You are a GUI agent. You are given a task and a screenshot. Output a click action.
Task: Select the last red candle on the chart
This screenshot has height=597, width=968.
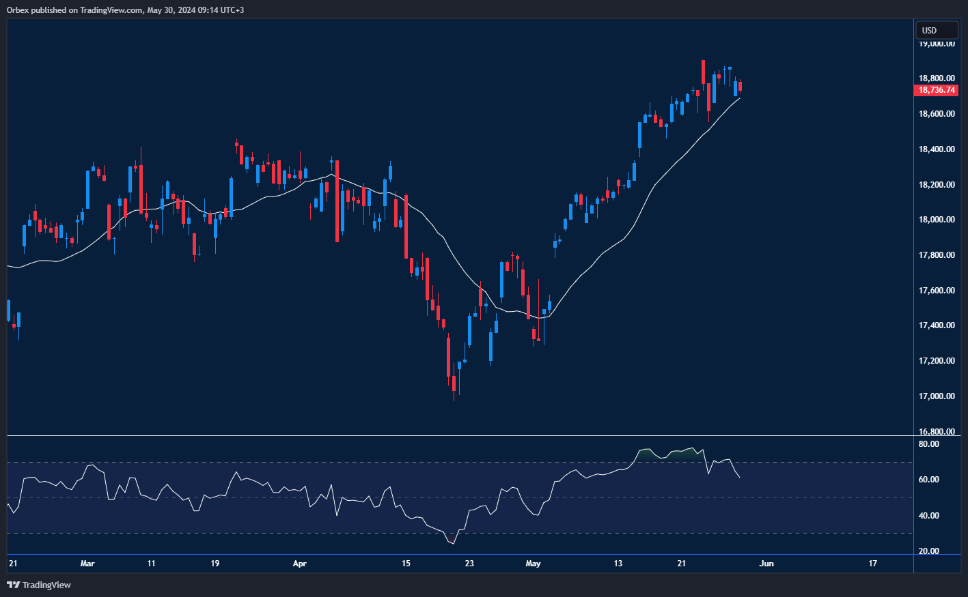tap(741, 86)
